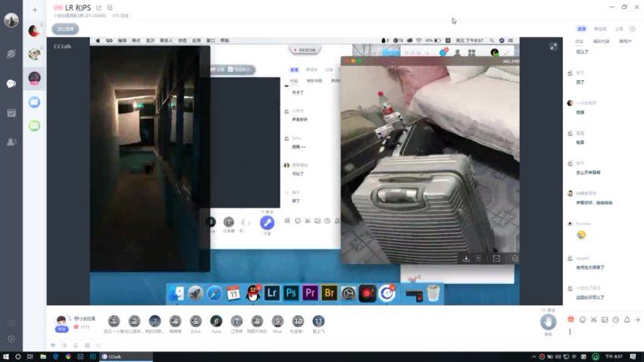Open the circular plus icon beside the top tabs
The image size is (644, 362).
point(633,29)
